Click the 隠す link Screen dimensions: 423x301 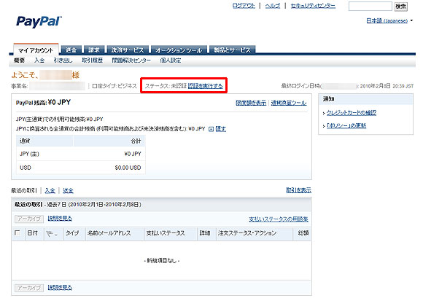[x=221, y=129]
